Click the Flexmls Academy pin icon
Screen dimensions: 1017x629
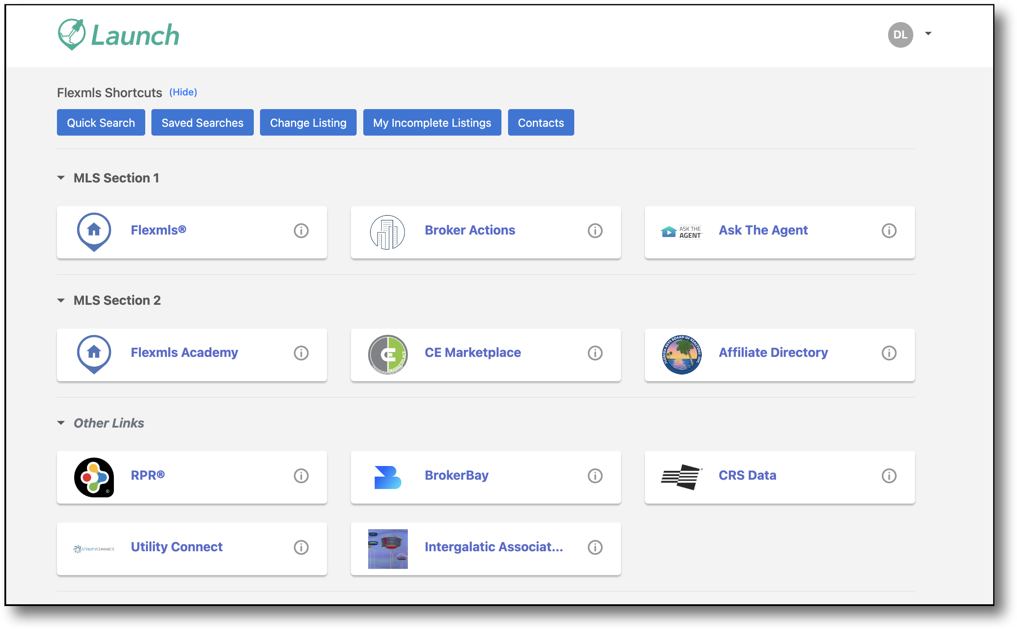(94, 354)
